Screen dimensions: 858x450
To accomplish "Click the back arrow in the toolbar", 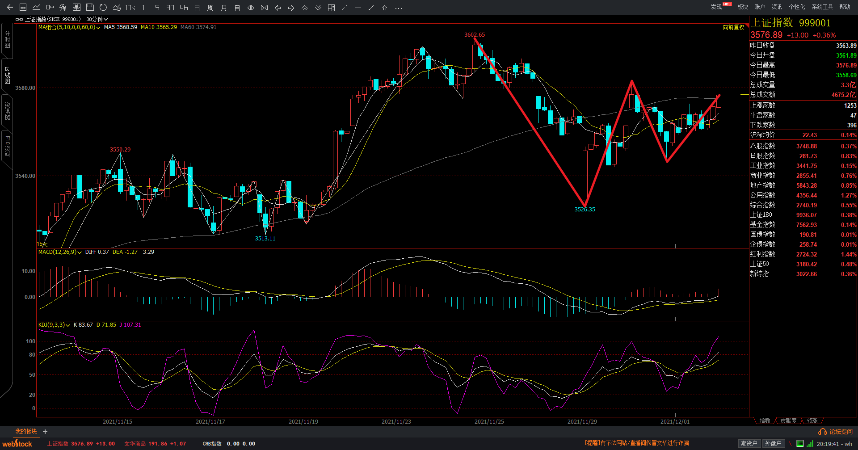I will coord(10,8).
